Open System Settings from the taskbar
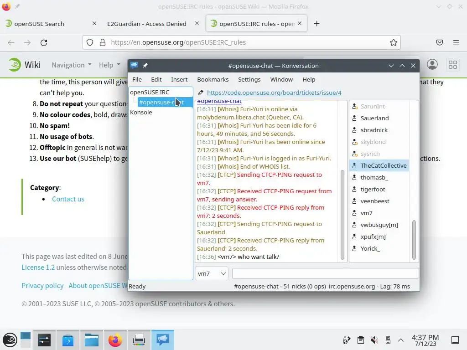 (x=44, y=340)
